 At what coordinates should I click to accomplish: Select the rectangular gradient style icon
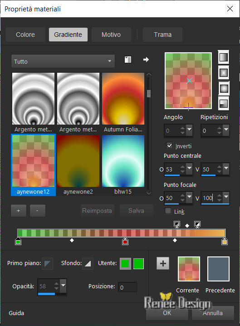pos(223,73)
